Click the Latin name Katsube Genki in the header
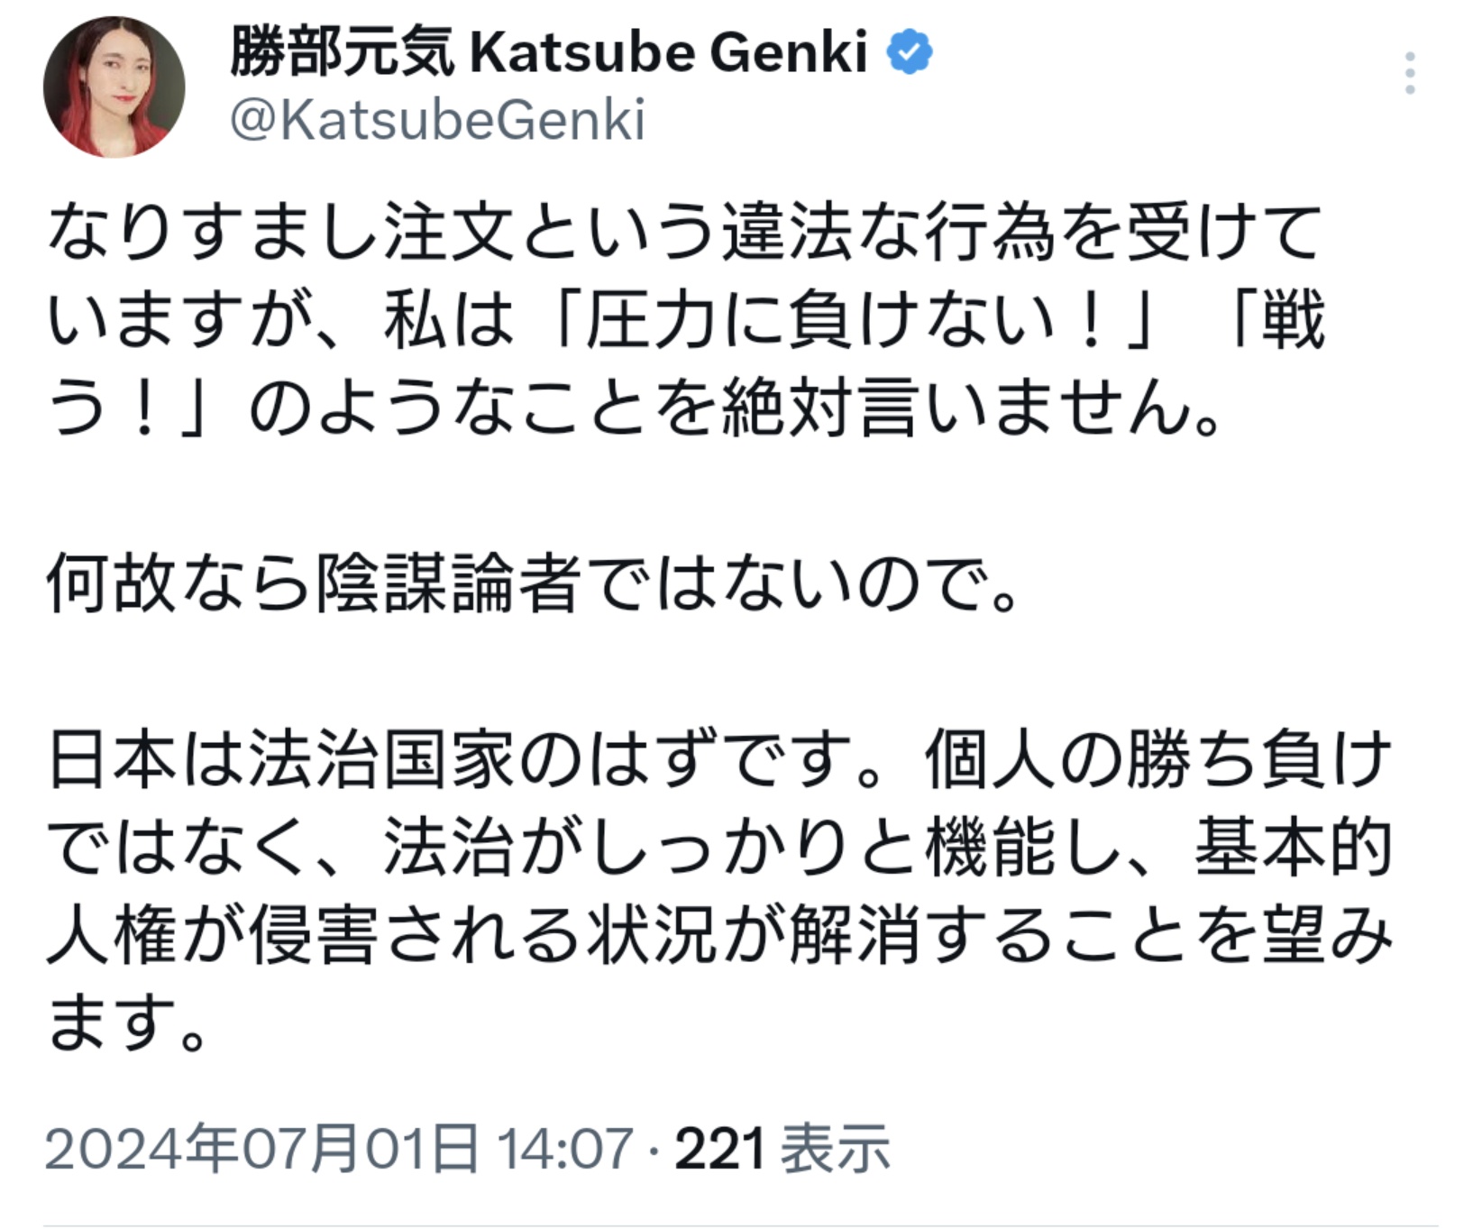 [669, 52]
